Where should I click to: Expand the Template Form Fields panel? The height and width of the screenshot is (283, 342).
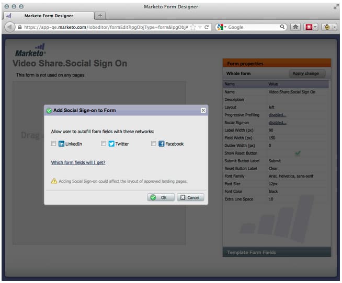point(277,252)
